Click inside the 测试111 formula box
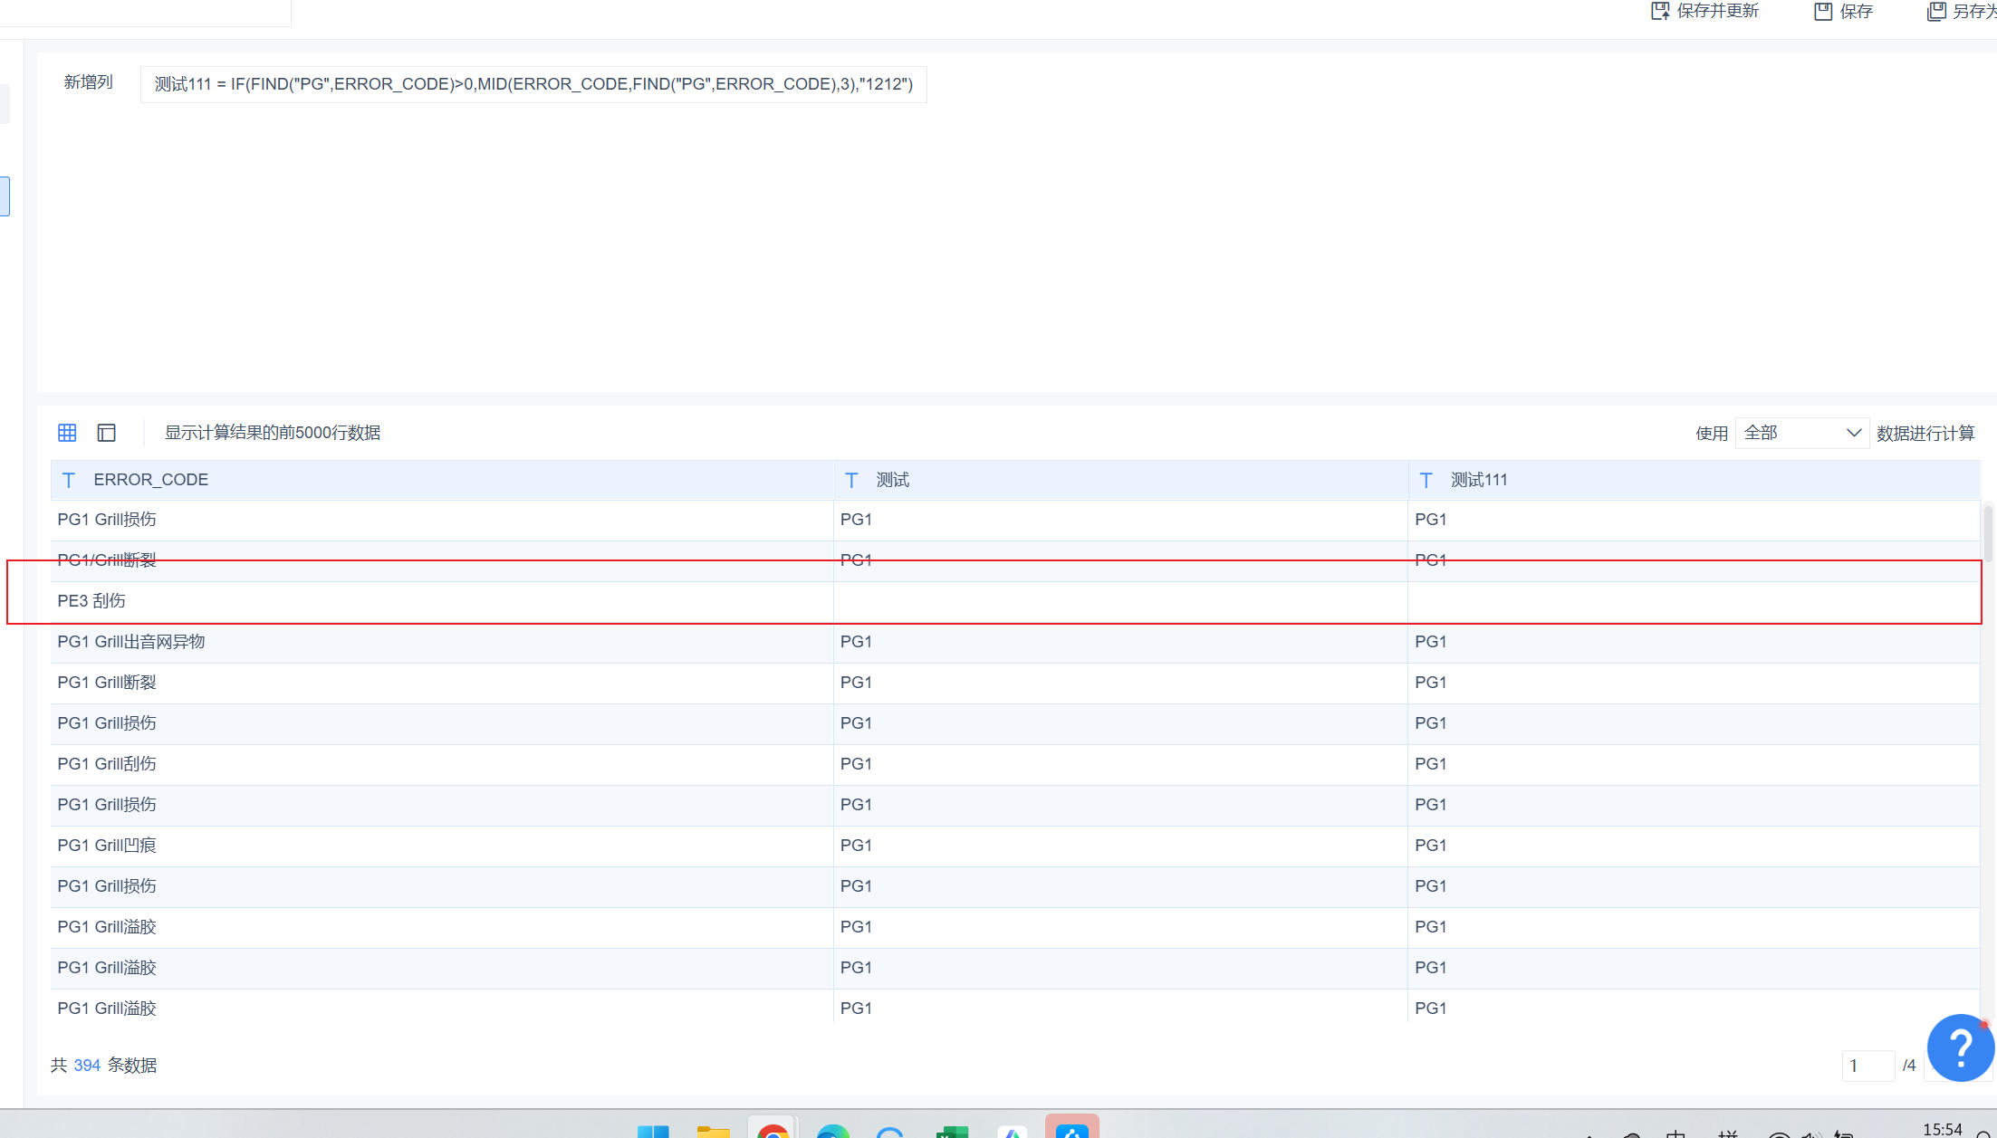1997x1138 pixels. [533, 84]
